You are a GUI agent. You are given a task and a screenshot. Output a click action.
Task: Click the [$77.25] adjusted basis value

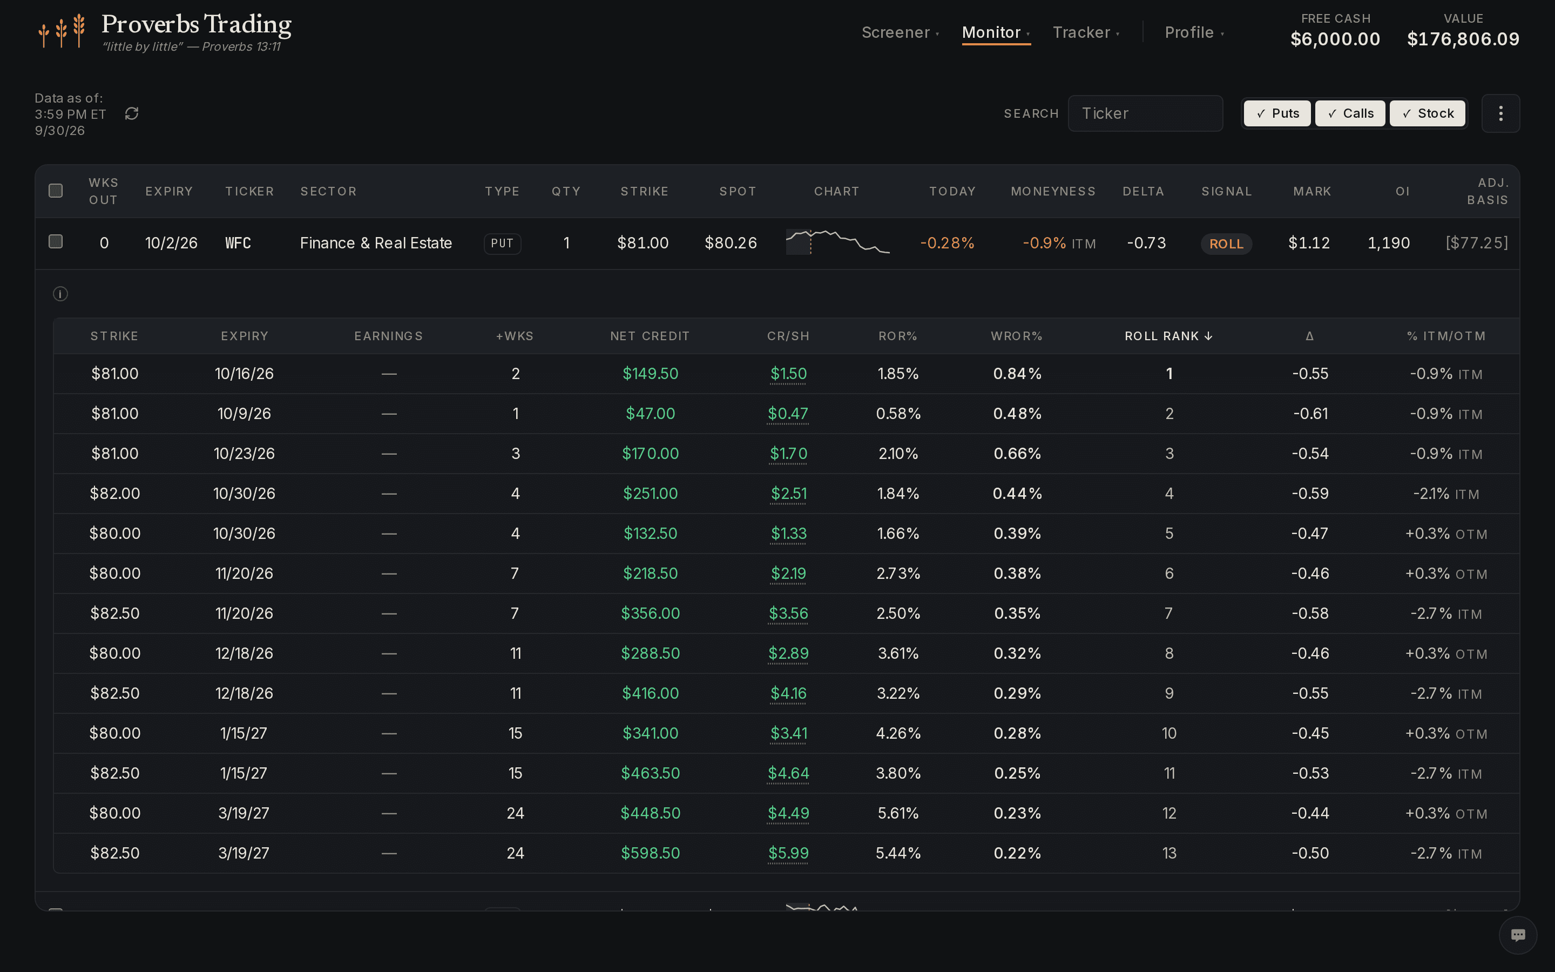click(1477, 243)
